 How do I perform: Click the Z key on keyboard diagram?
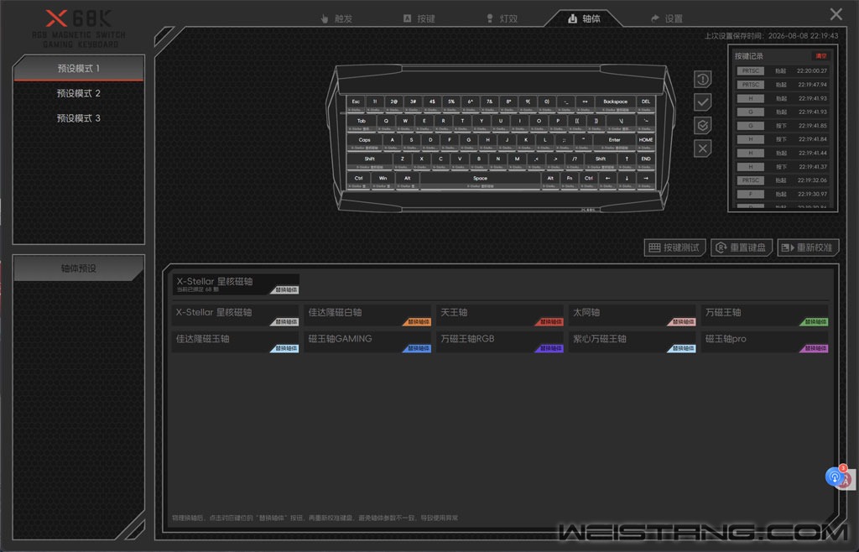pyautogui.click(x=402, y=161)
